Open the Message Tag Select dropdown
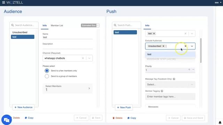 pos(170,84)
